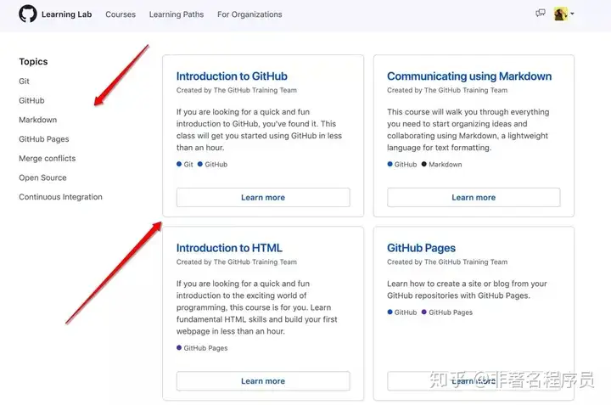Click the blue dot beside the Git tag
The width and height of the screenshot is (611, 405).
179,164
